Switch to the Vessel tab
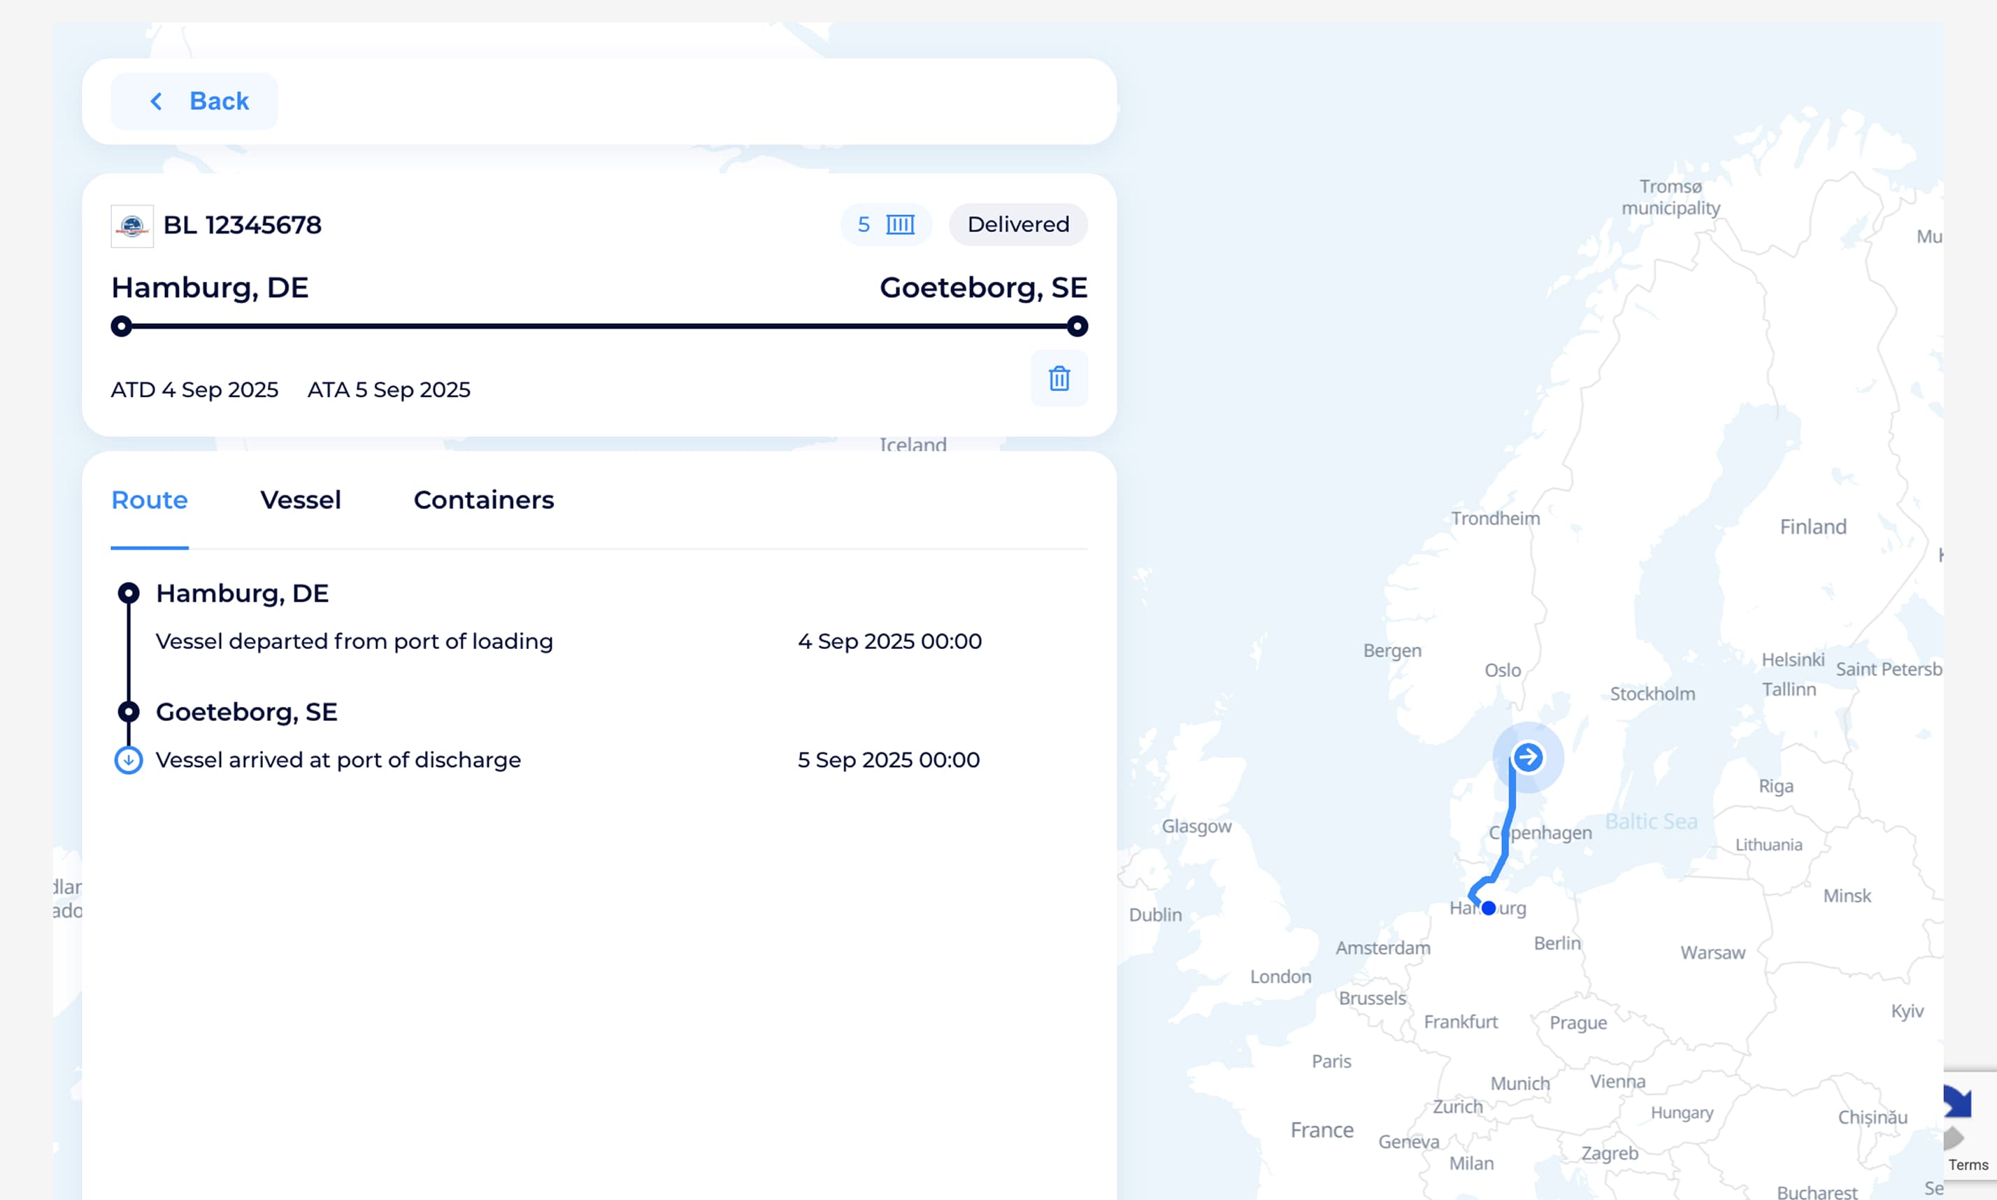Image resolution: width=1997 pixels, height=1200 pixels. click(301, 500)
